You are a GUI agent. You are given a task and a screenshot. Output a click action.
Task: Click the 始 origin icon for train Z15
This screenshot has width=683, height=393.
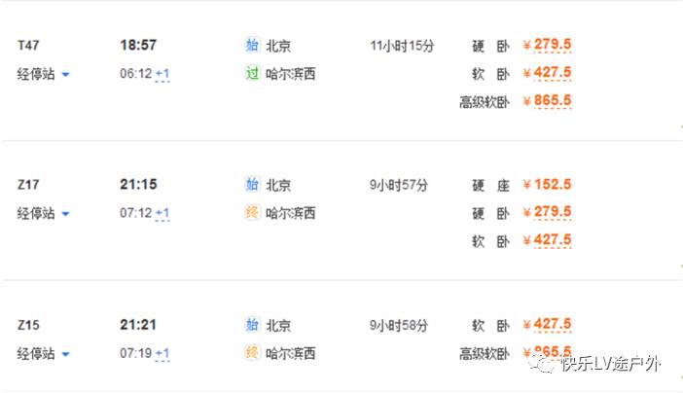point(252,325)
